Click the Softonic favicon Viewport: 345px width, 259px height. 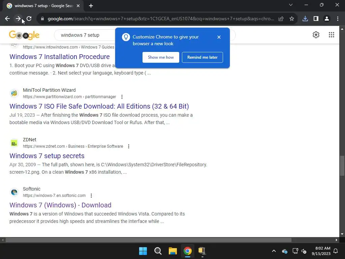tap(14, 192)
